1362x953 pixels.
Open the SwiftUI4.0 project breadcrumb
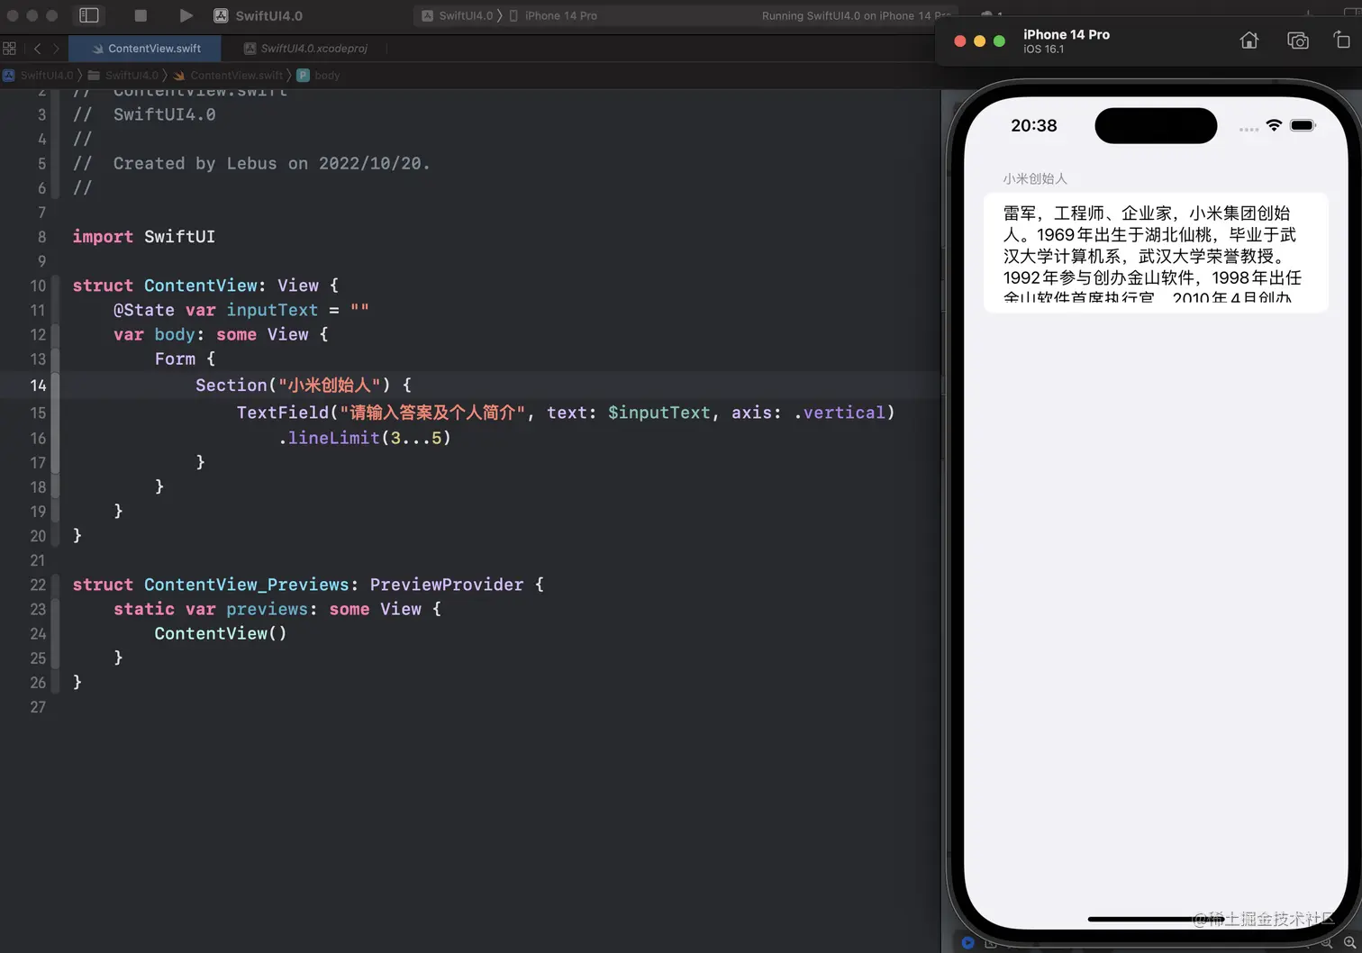point(38,75)
